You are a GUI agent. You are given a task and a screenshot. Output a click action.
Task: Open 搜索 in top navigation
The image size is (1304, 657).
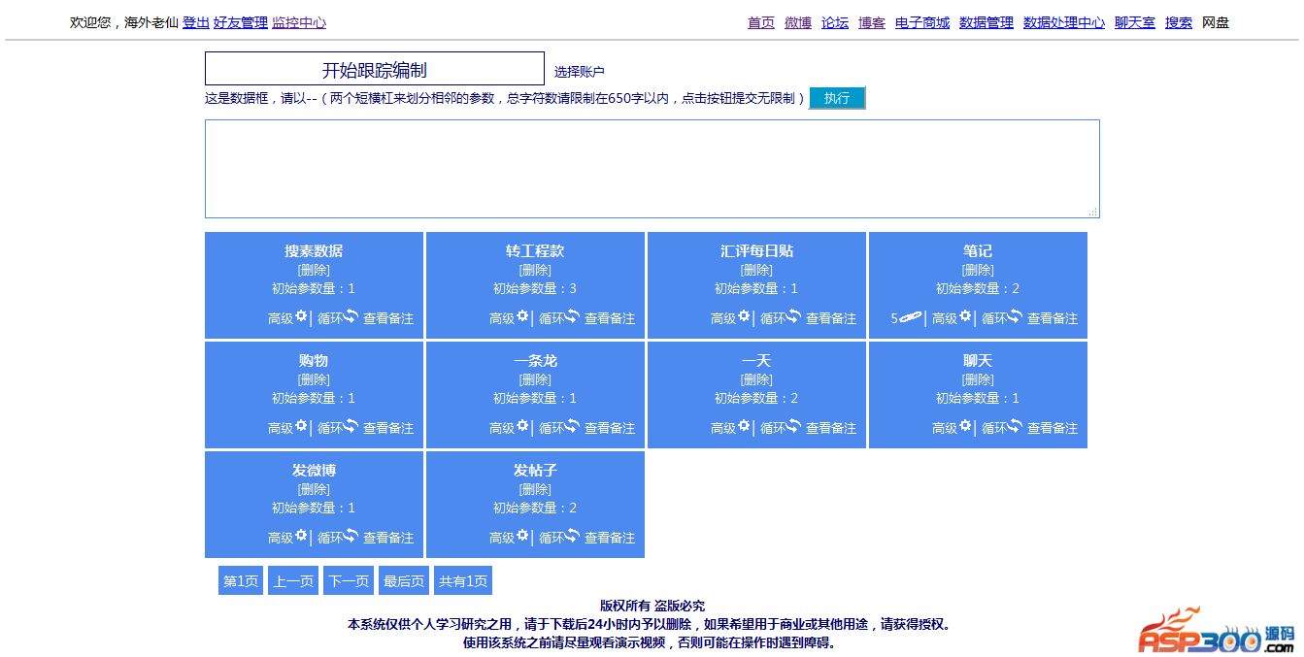[1179, 22]
